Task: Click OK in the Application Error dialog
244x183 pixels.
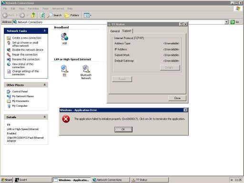Action: point(123,130)
